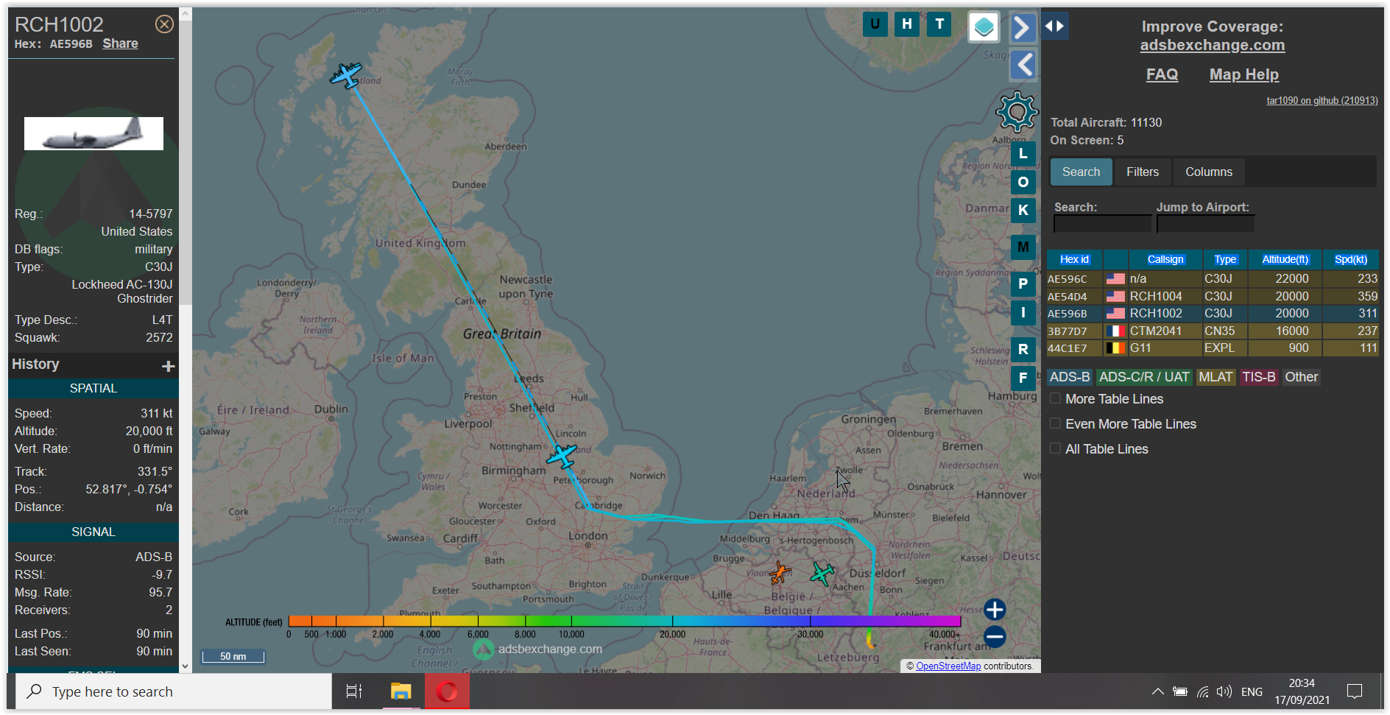Image resolution: width=1390 pixels, height=715 pixels.
Task: Click the T map toggle button
Action: [x=939, y=24]
